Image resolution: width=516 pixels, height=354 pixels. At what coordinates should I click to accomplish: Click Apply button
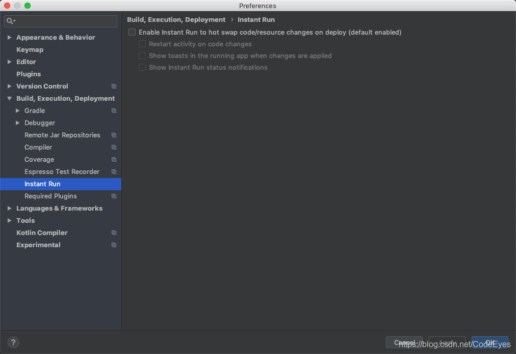[x=447, y=342]
